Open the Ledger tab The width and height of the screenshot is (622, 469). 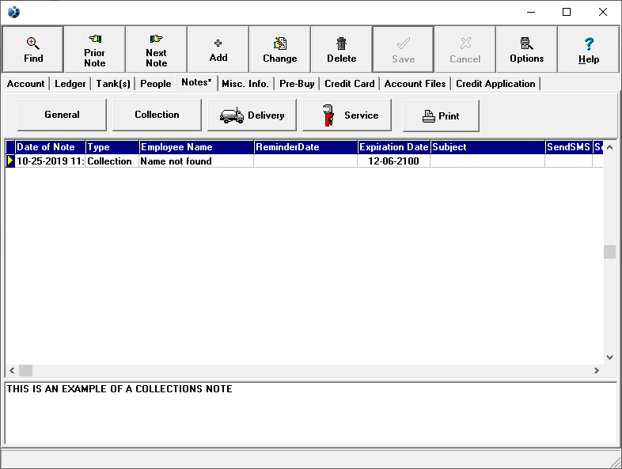(70, 84)
